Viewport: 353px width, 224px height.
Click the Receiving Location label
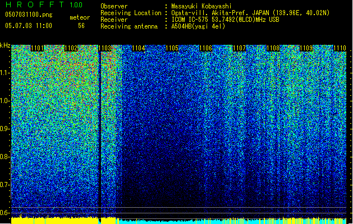(x=131, y=13)
